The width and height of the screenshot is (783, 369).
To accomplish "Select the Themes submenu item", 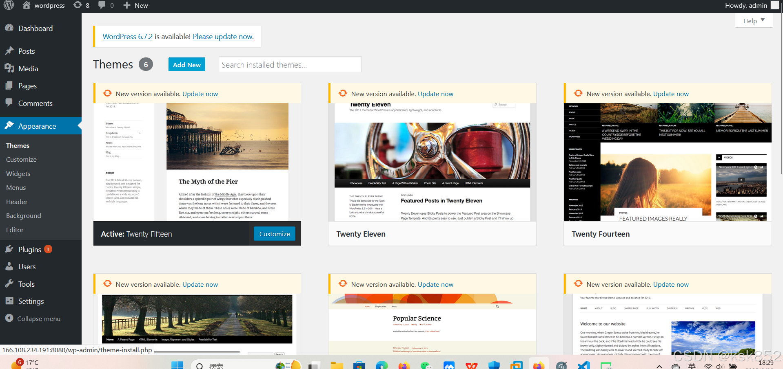I will tap(18, 145).
